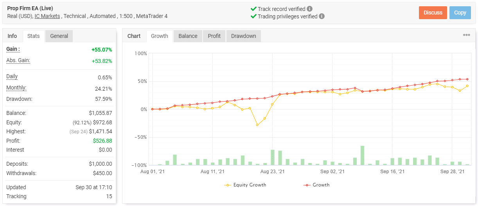Click the 57.59% drawdown value
478x206 pixels.
pos(103,99)
